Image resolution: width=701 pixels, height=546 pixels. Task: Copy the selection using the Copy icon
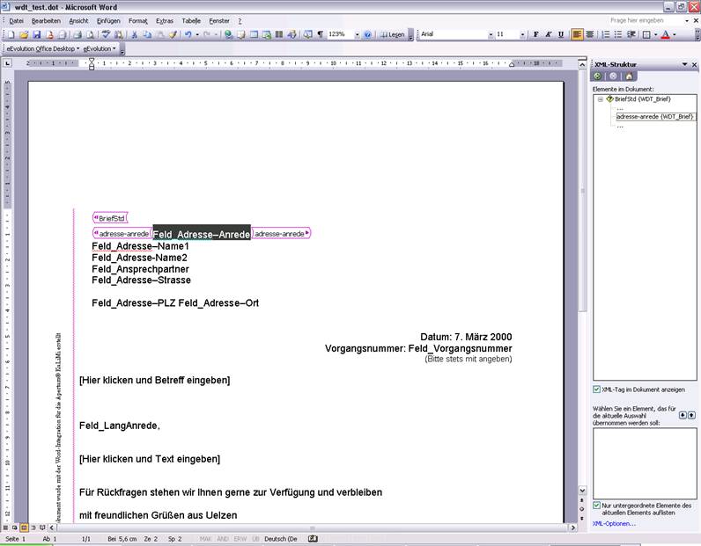[x=147, y=34]
